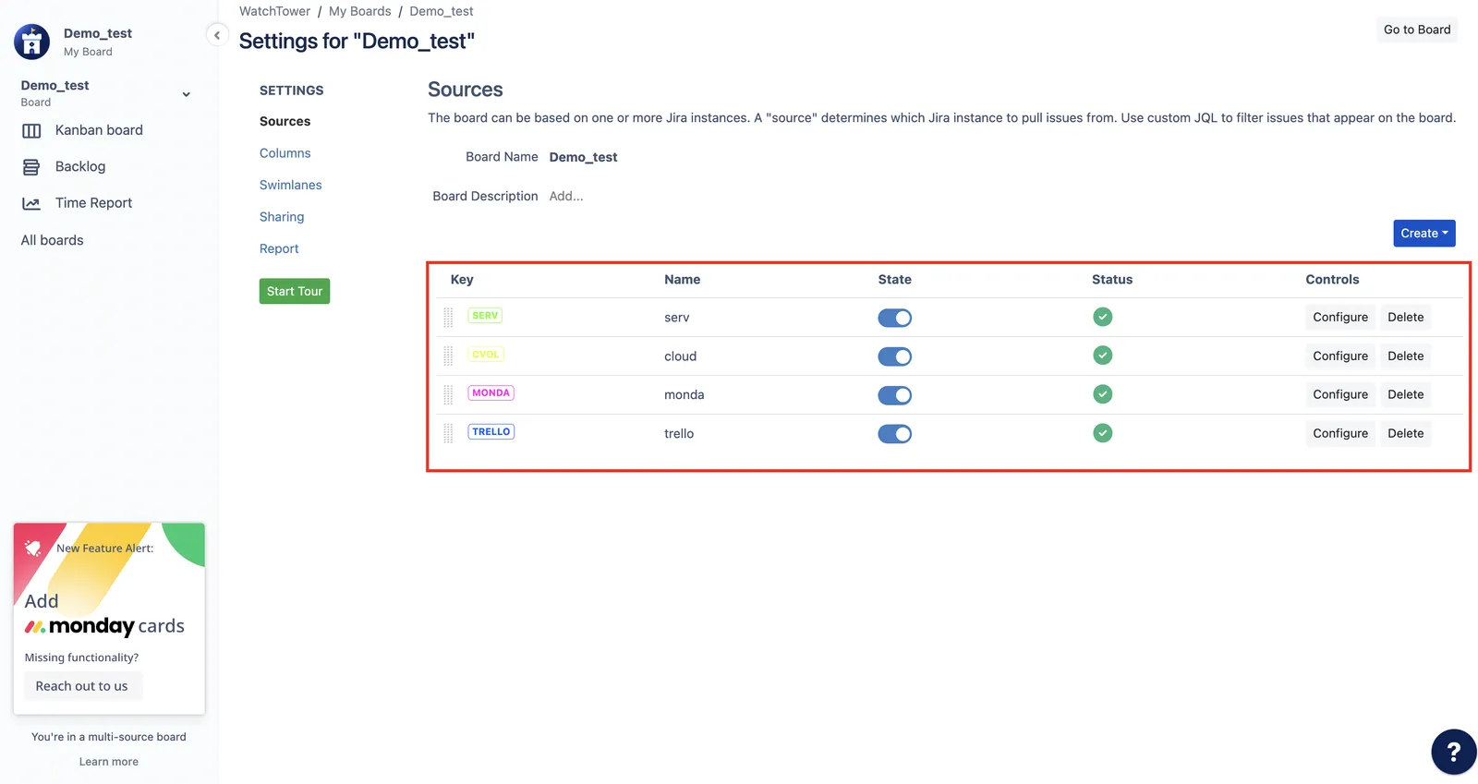Click the monday logo in feature alert
1478x784 pixels.
(x=79, y=626)
